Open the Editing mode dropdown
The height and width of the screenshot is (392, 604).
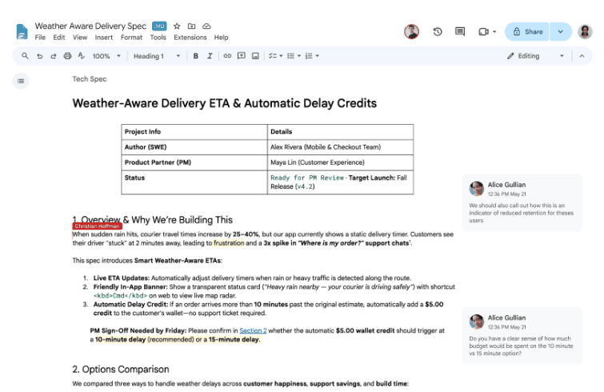coord(535,56)
